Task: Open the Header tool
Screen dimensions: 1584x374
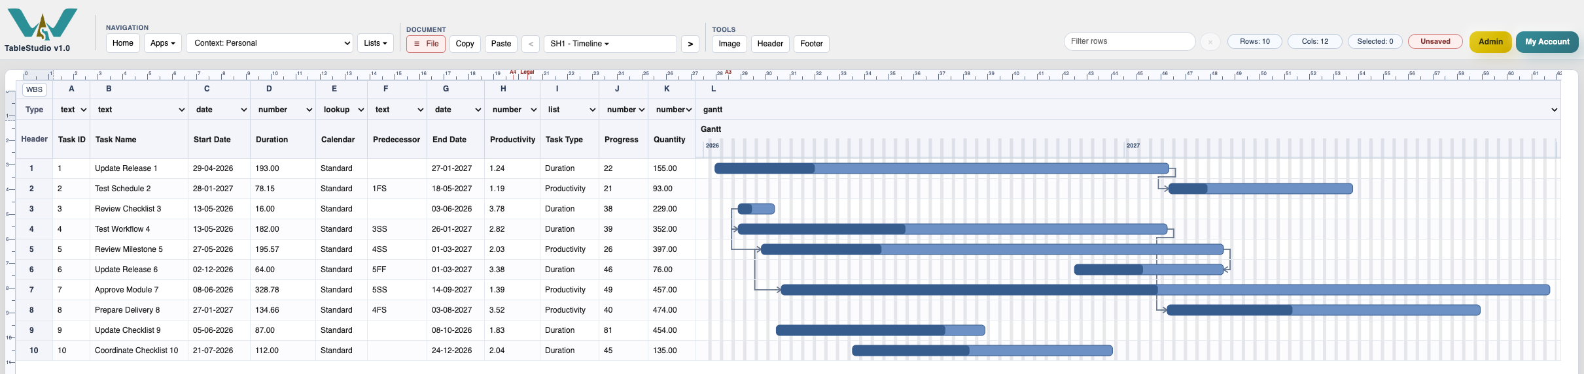Action: point(770,44)
